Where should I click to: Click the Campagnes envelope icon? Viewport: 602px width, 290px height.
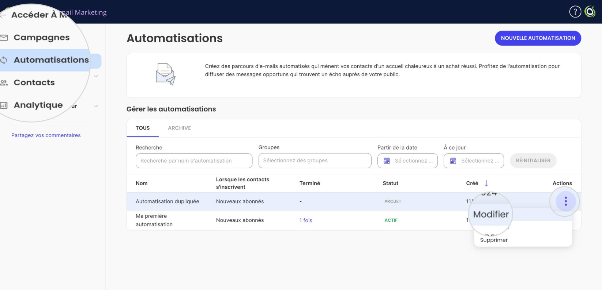tap(4, 38)
